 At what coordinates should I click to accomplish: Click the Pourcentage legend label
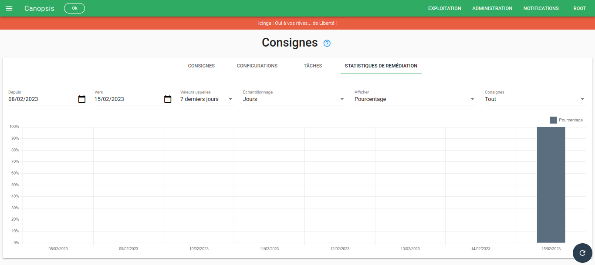(571, 120)
